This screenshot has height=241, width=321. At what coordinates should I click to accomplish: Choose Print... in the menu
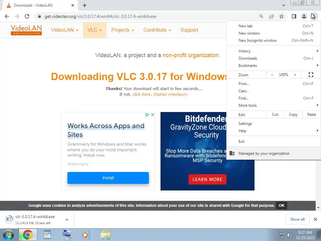(274, 83)
